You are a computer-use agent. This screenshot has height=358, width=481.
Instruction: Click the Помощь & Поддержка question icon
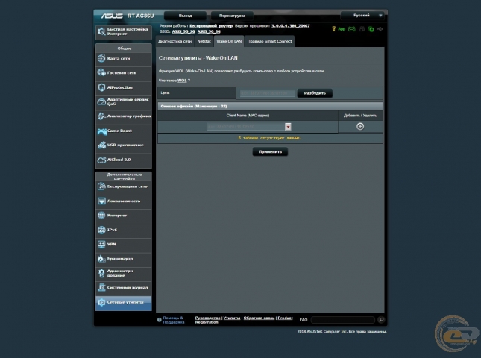159,320
